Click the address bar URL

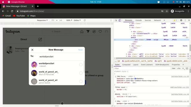(32, 11)
